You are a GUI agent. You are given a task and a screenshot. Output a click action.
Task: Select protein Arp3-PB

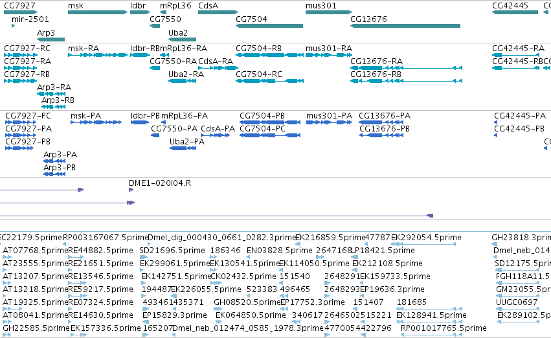pos(60,168)
